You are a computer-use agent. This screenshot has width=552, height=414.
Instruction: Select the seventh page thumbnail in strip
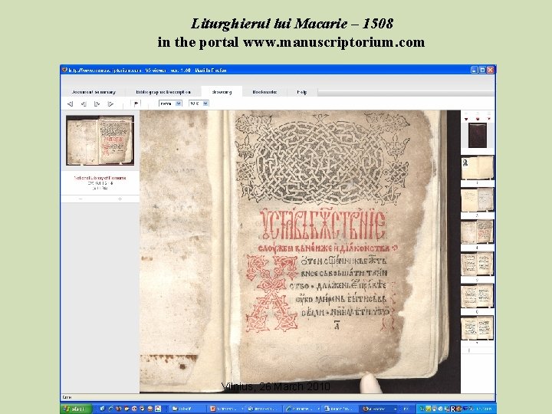coord(478,328)
